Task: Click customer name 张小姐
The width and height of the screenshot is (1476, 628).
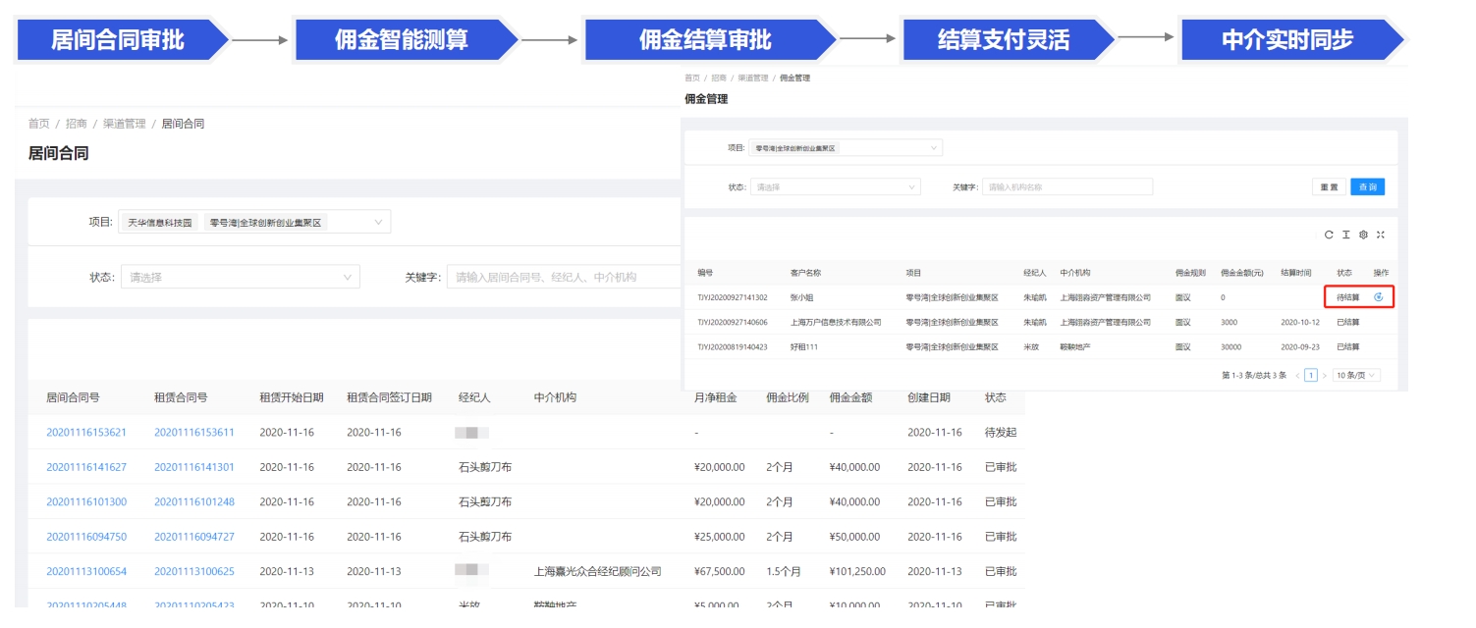Action: (802, 296)
